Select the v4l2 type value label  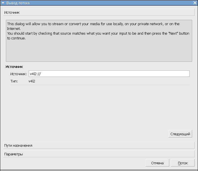pos(32,81)
